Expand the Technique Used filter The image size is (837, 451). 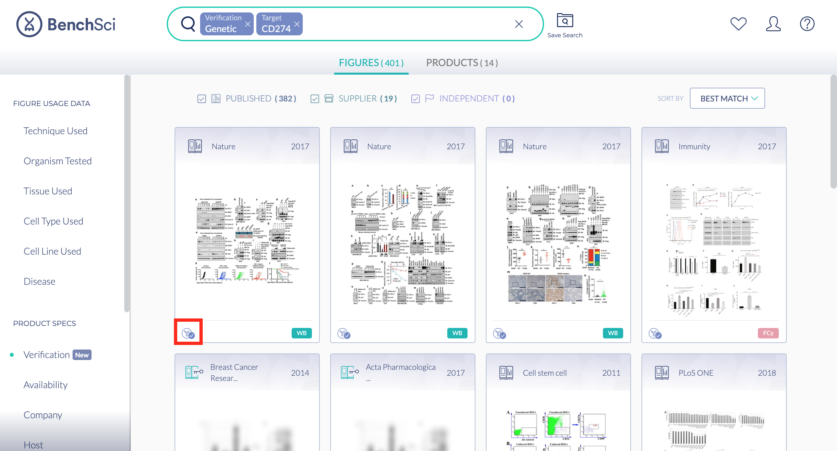tap(56, 131)
